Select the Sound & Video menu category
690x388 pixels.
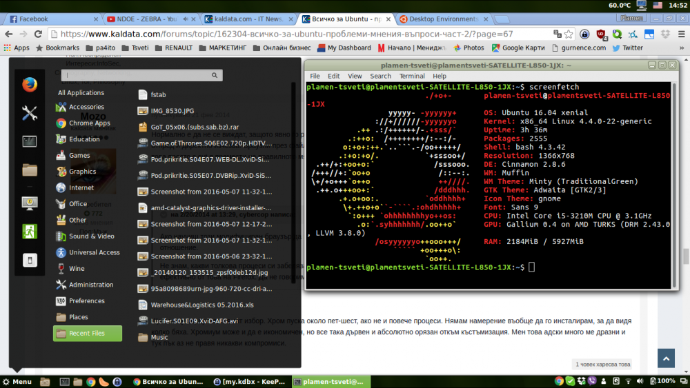88,236
